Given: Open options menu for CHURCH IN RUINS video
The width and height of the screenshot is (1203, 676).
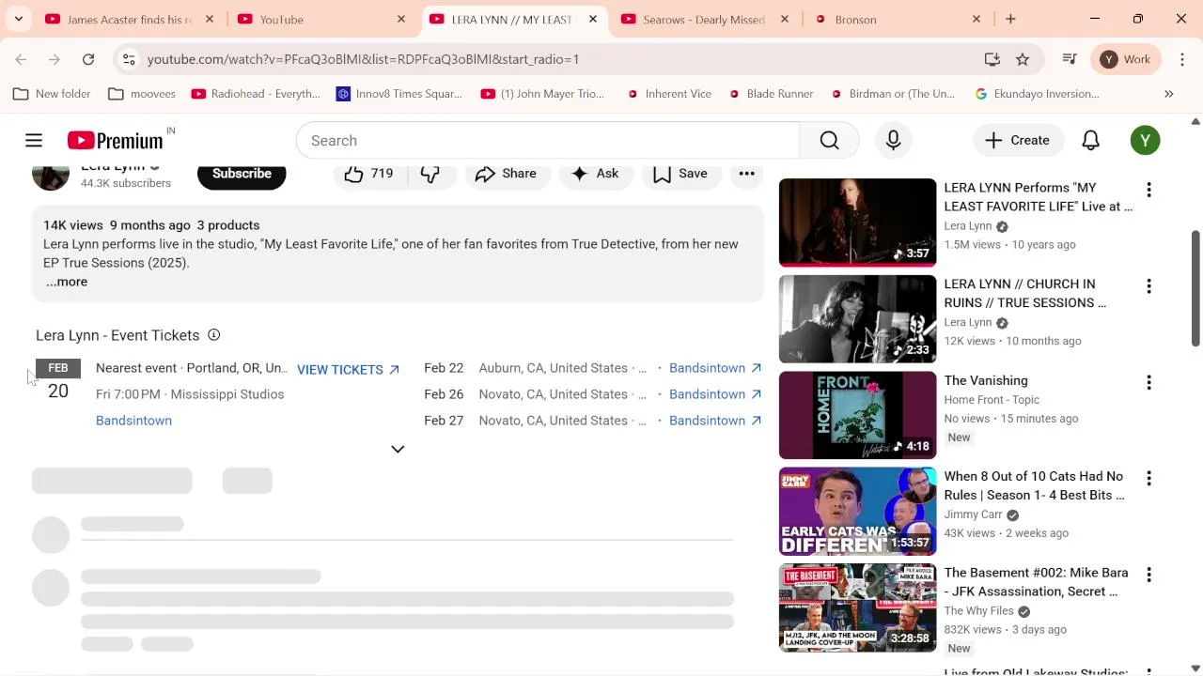Looking at the screenshot, I should (x=1148, y=286).
